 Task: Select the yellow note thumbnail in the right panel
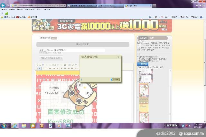point(144,105)
